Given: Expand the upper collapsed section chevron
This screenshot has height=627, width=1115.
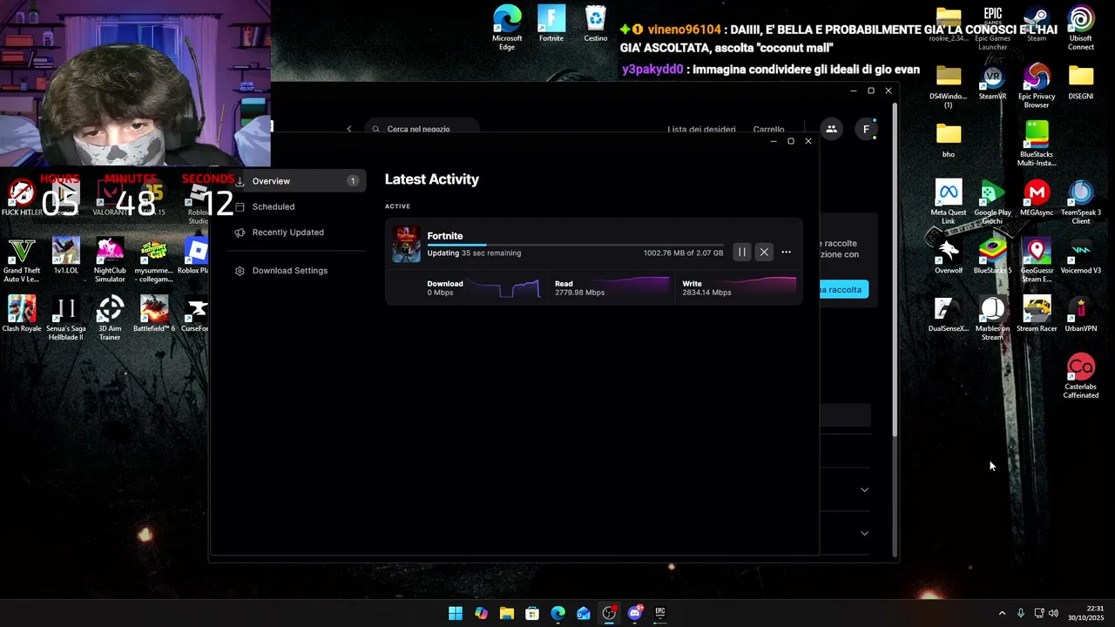Looking at the screenshot, I should pyautogui.click(x=864, y=489).
